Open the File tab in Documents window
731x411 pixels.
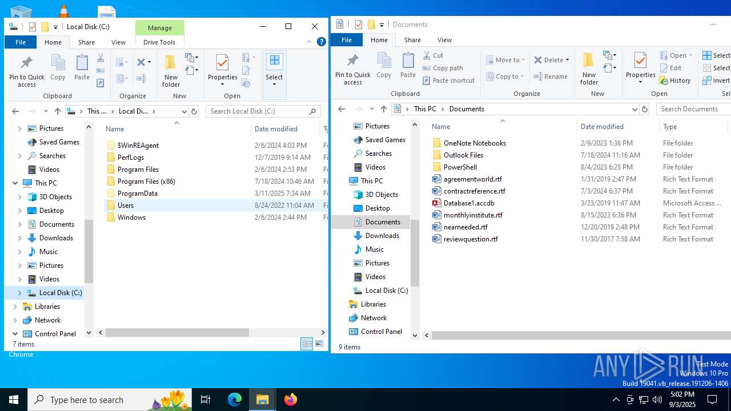347,40
